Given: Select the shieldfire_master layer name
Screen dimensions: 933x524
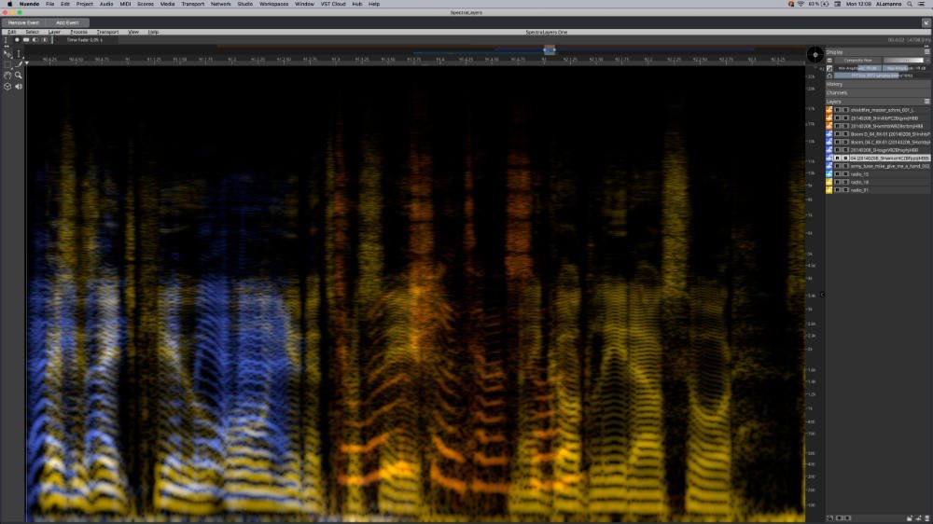Looking at the screenshot, I should click(x=882, y=110).
